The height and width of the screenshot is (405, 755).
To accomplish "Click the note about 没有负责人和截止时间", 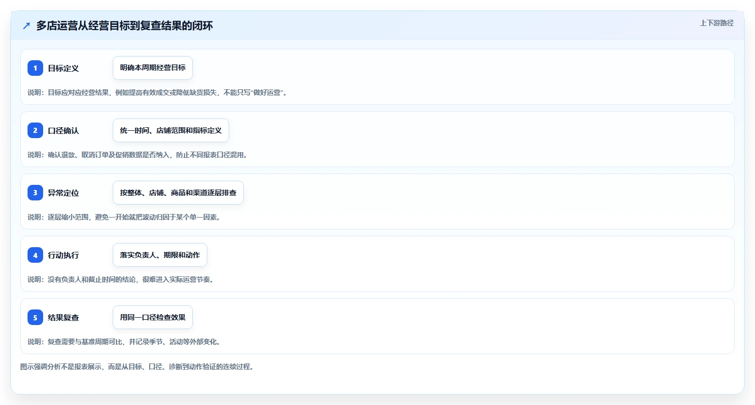I will (x=121, y=279).
